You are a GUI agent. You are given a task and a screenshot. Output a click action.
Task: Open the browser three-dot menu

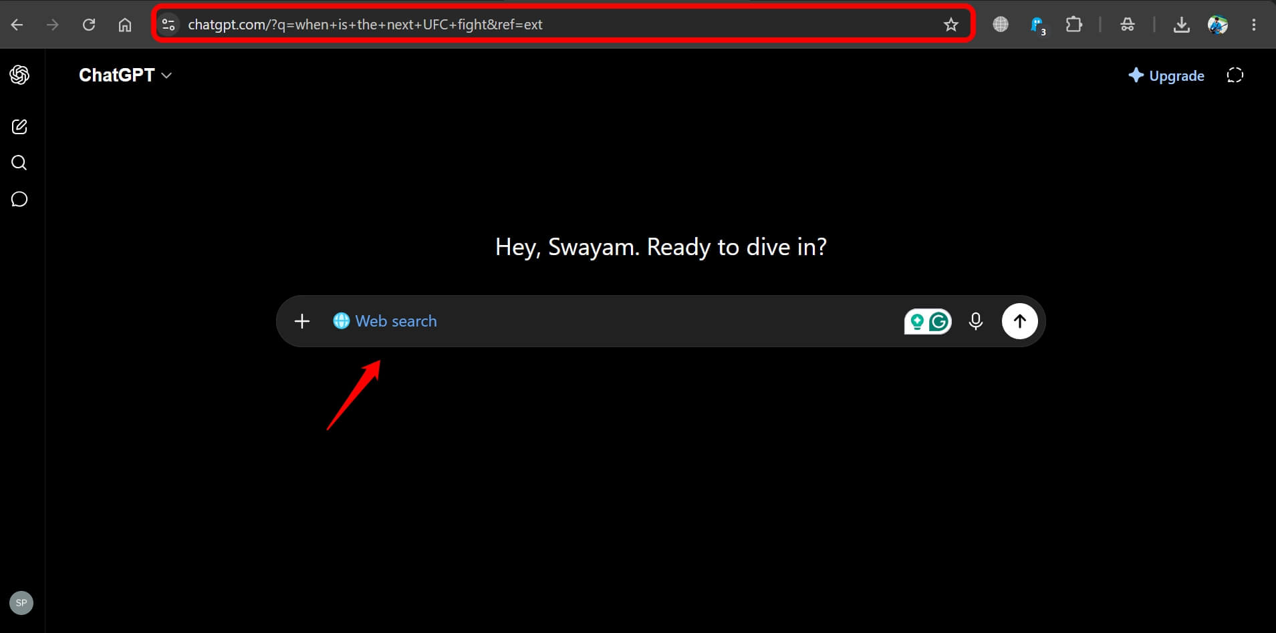pyautogui.click(x=1253, y=25)
